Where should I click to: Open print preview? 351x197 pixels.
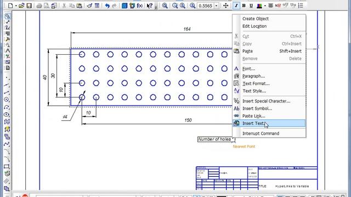46,6
